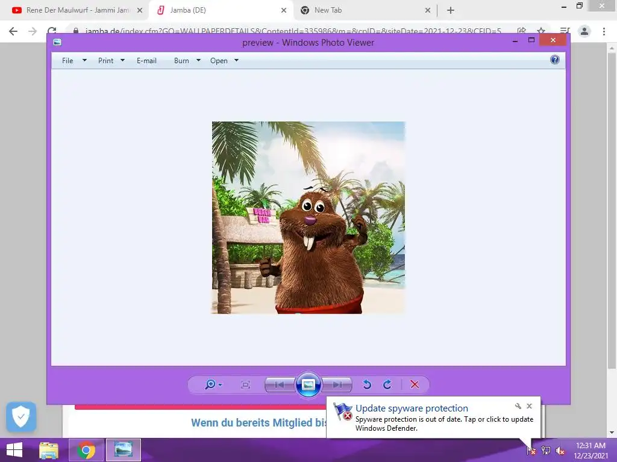Click the share page icon in Chrome
This screenshot has height=462, width=617.
pyautogui.click(x=522, y=31)
